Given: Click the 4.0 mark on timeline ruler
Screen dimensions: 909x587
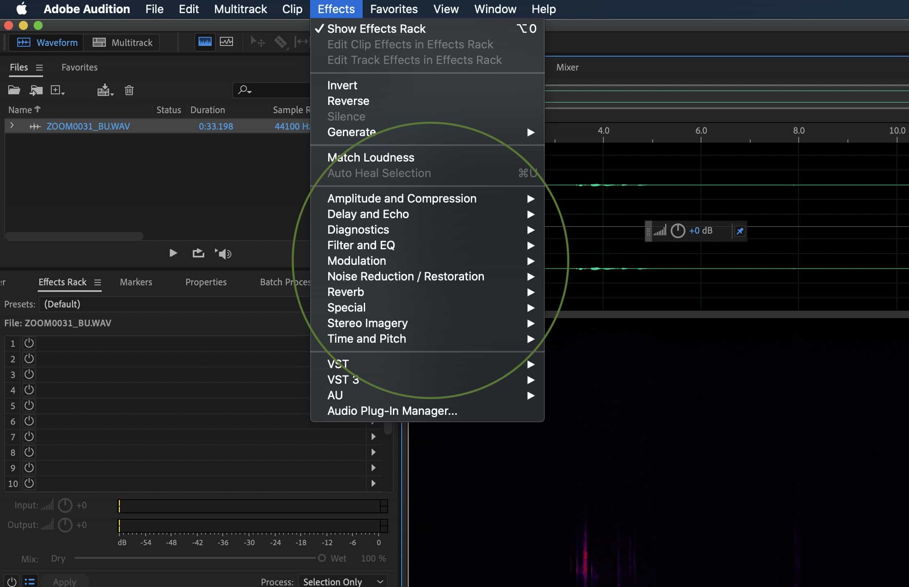Looking at the screenshot, I should pyautogui.click(x=603, y=130).
